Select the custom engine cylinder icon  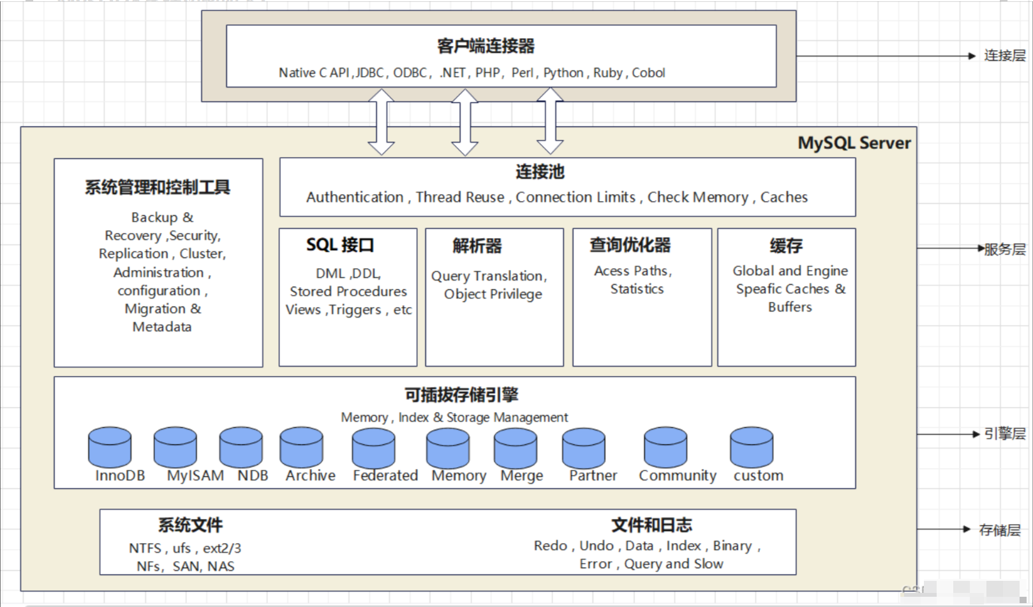(x=752, y=447)
